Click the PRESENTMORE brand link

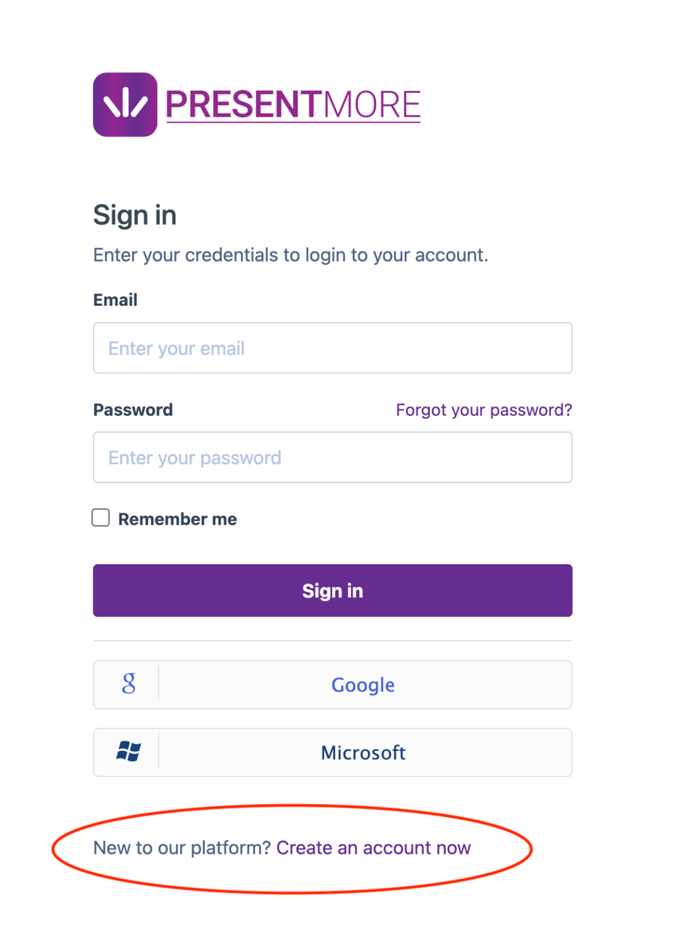pos(293,104)
